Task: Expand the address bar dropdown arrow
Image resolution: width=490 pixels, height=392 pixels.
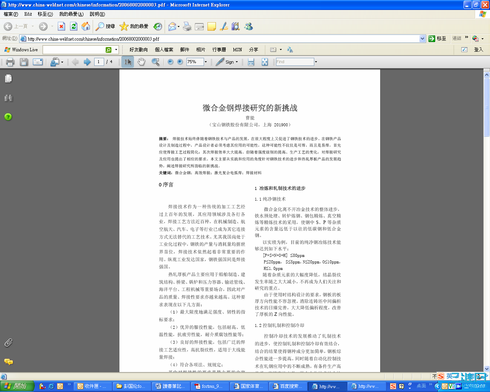Action: [422, 39]
